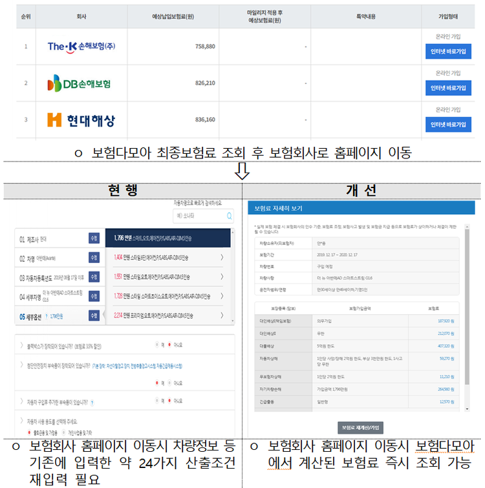Click the DB손해보험 company logo
The image size is (485, 488).
79,83
